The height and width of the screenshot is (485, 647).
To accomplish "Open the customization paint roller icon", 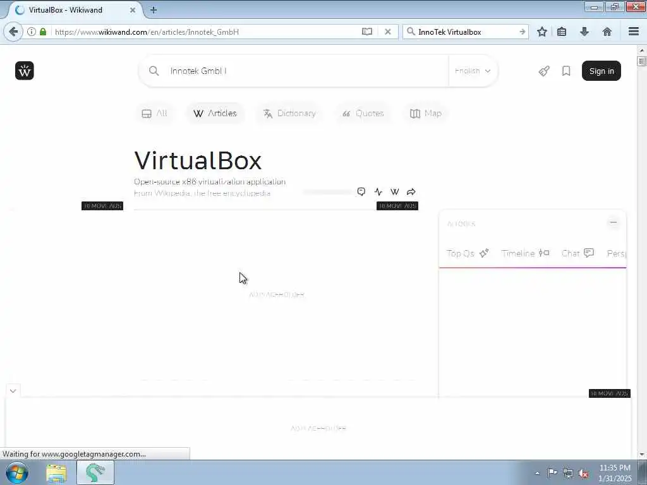I will coord(544,71).
